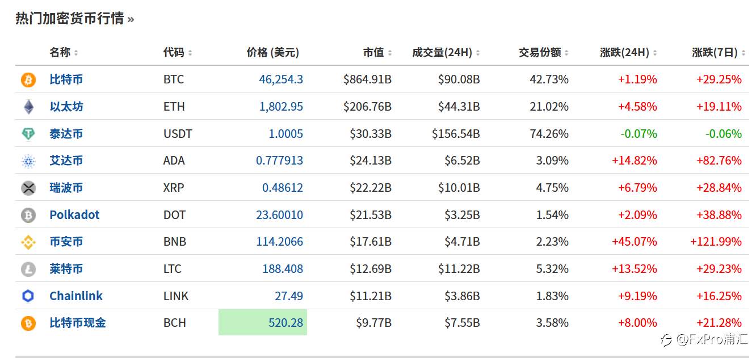Screen dimensions: 756x362
Task: Open the 比特币 coin page
Action: tap(66, 79)
